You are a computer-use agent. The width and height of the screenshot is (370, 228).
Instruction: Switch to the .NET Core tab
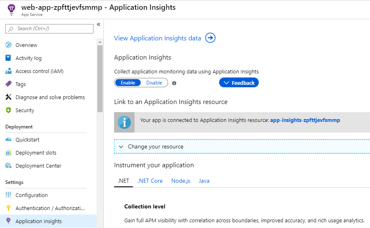tap(150, 181)
